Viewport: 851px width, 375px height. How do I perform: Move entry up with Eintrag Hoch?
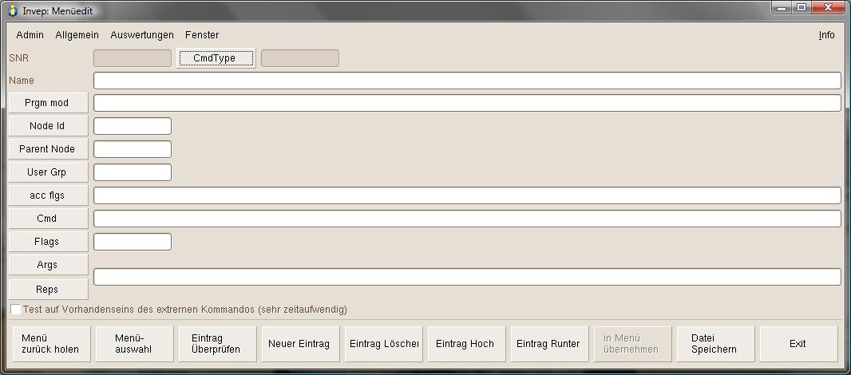point(467,344)
